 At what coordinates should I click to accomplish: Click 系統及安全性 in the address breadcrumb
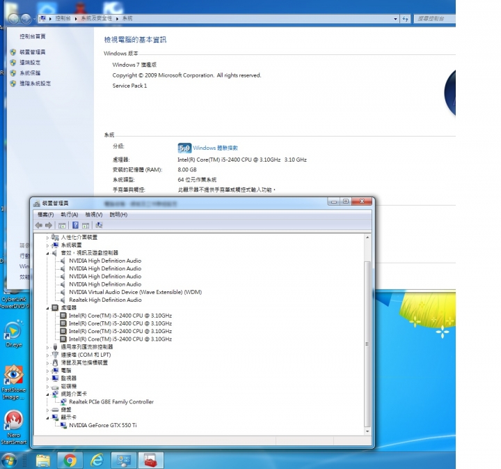tap(97, 18)
